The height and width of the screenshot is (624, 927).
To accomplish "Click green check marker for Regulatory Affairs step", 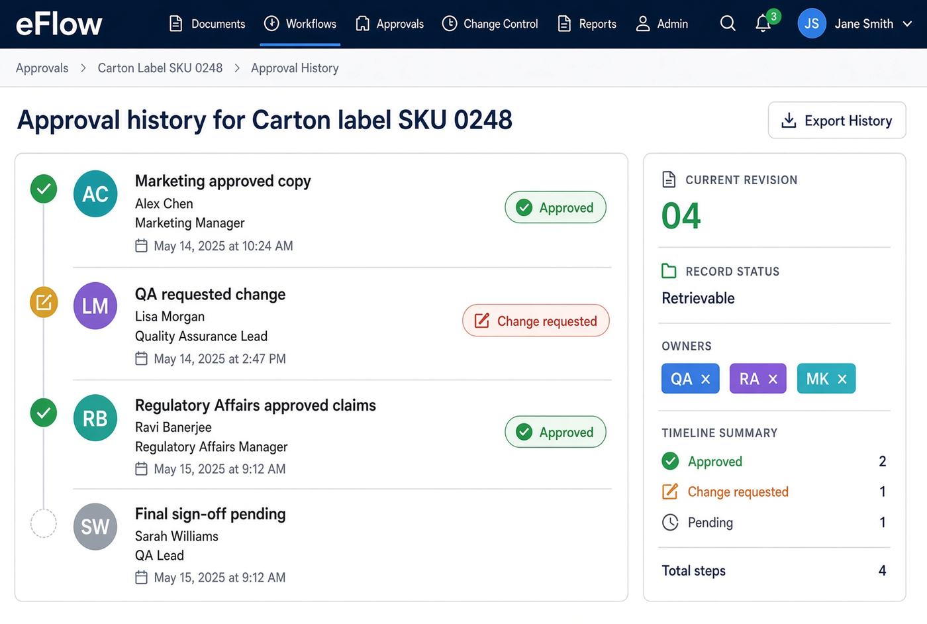I will coord(44,413).
